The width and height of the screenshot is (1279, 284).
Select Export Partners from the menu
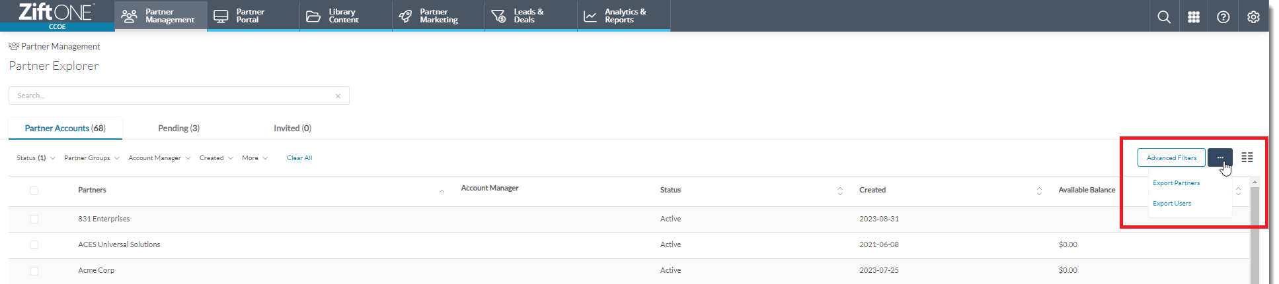click(x=1176, y=183)
